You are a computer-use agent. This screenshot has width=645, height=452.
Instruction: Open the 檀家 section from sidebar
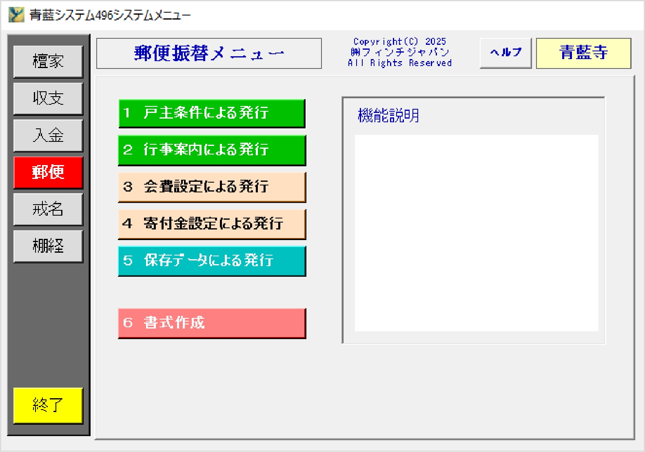coord(48,62)
